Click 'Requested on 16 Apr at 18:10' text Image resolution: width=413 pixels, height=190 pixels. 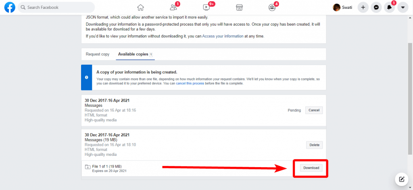pos(111,145)
